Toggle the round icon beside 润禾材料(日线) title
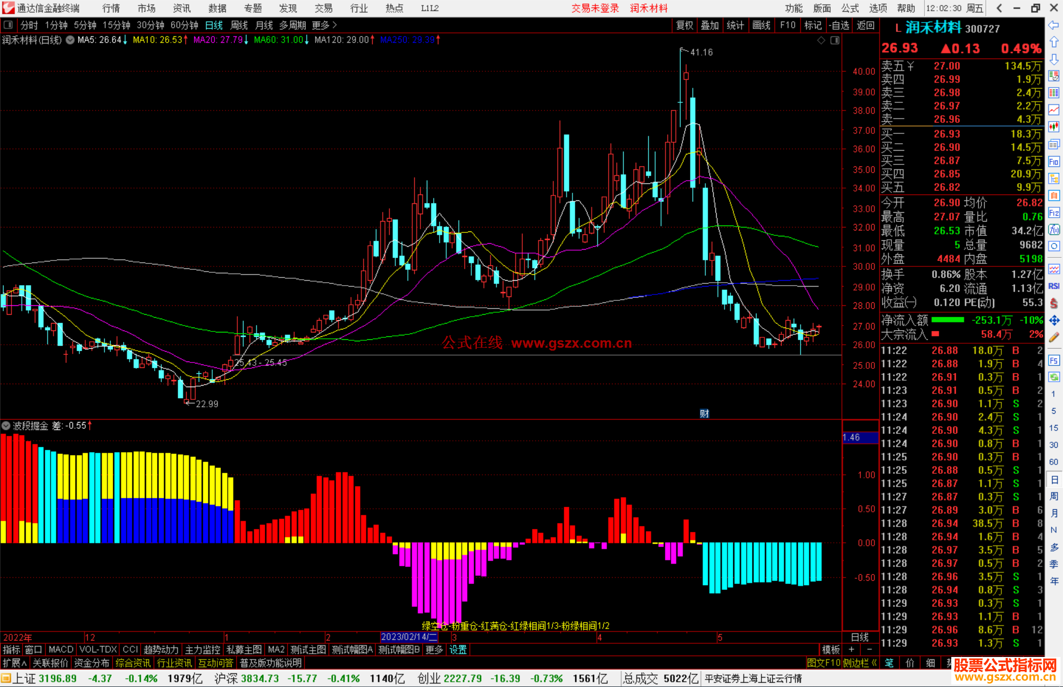Viewport: 1063px width, 687px height. (70, 40)
